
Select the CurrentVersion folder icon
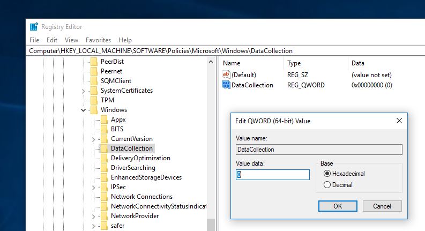[104, 139]
